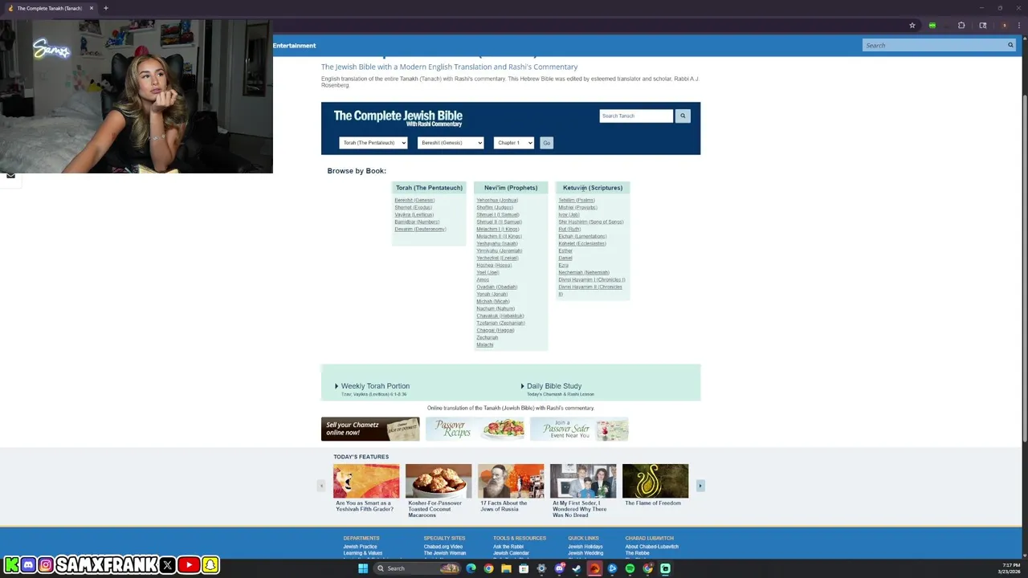
Task: Open Steam from the taskbar
Action: click(577, 568)
